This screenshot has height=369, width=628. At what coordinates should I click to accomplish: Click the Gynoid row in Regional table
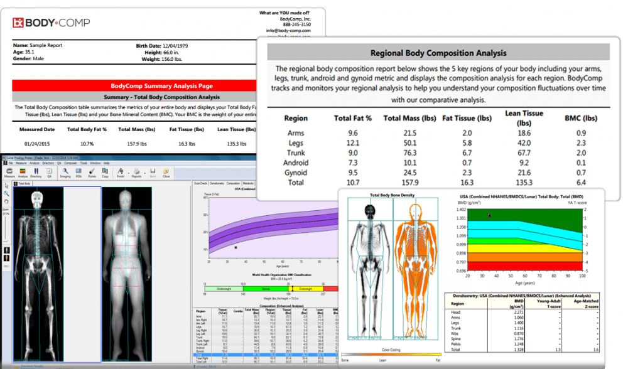(x=438, y=173)
